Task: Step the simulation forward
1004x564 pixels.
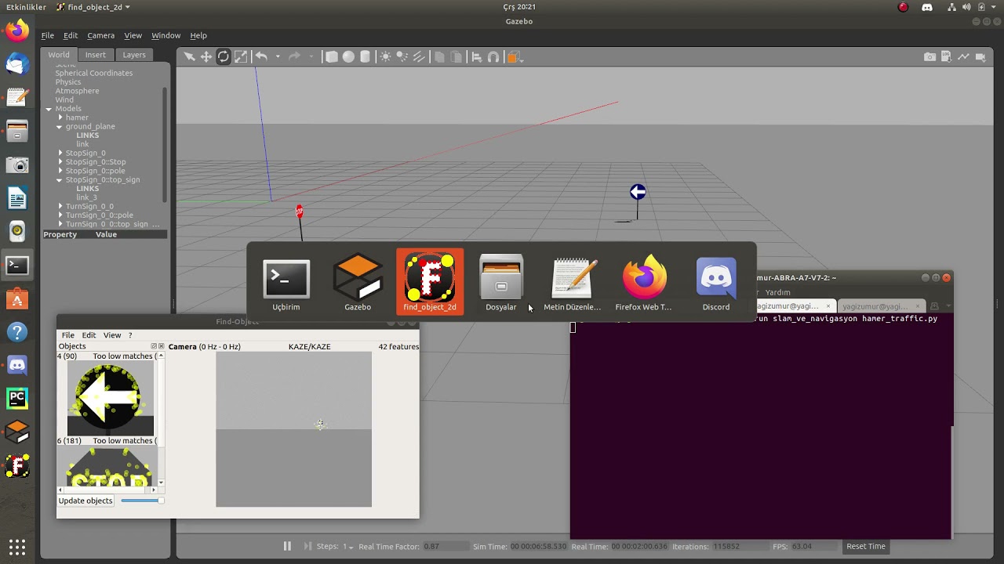Action: pyautogui.click(x=307, y=546)
